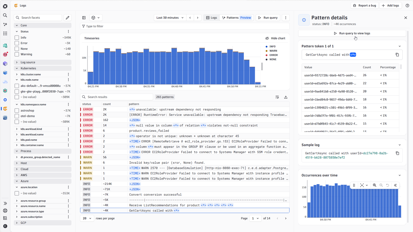Viewport: 413px width, 232px height.
Task: Click the drag handle on chart toolbar
Action: pos(354,185)
